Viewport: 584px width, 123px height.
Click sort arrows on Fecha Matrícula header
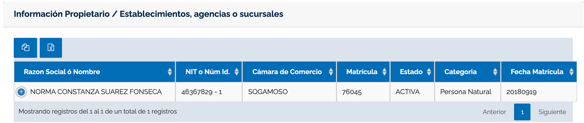[571, 72]
